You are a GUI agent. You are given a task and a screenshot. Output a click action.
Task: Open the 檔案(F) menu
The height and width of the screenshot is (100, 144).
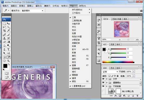[x=5, y=6]
